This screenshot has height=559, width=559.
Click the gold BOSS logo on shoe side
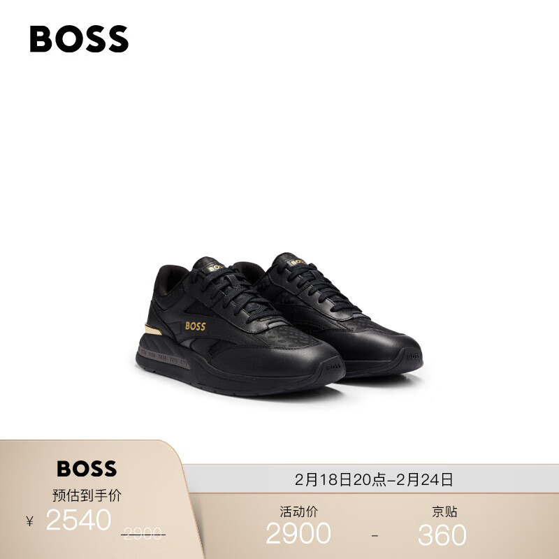[196, 326]
